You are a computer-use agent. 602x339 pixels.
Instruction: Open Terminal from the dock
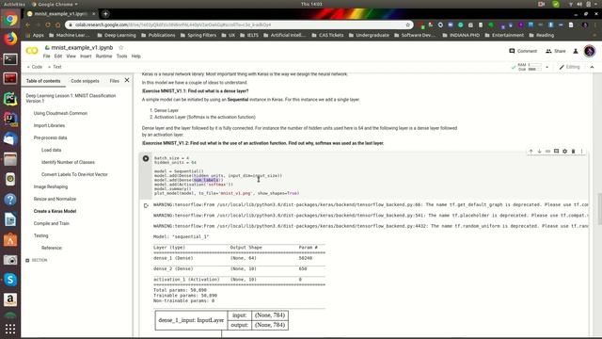tap(10, 58)
